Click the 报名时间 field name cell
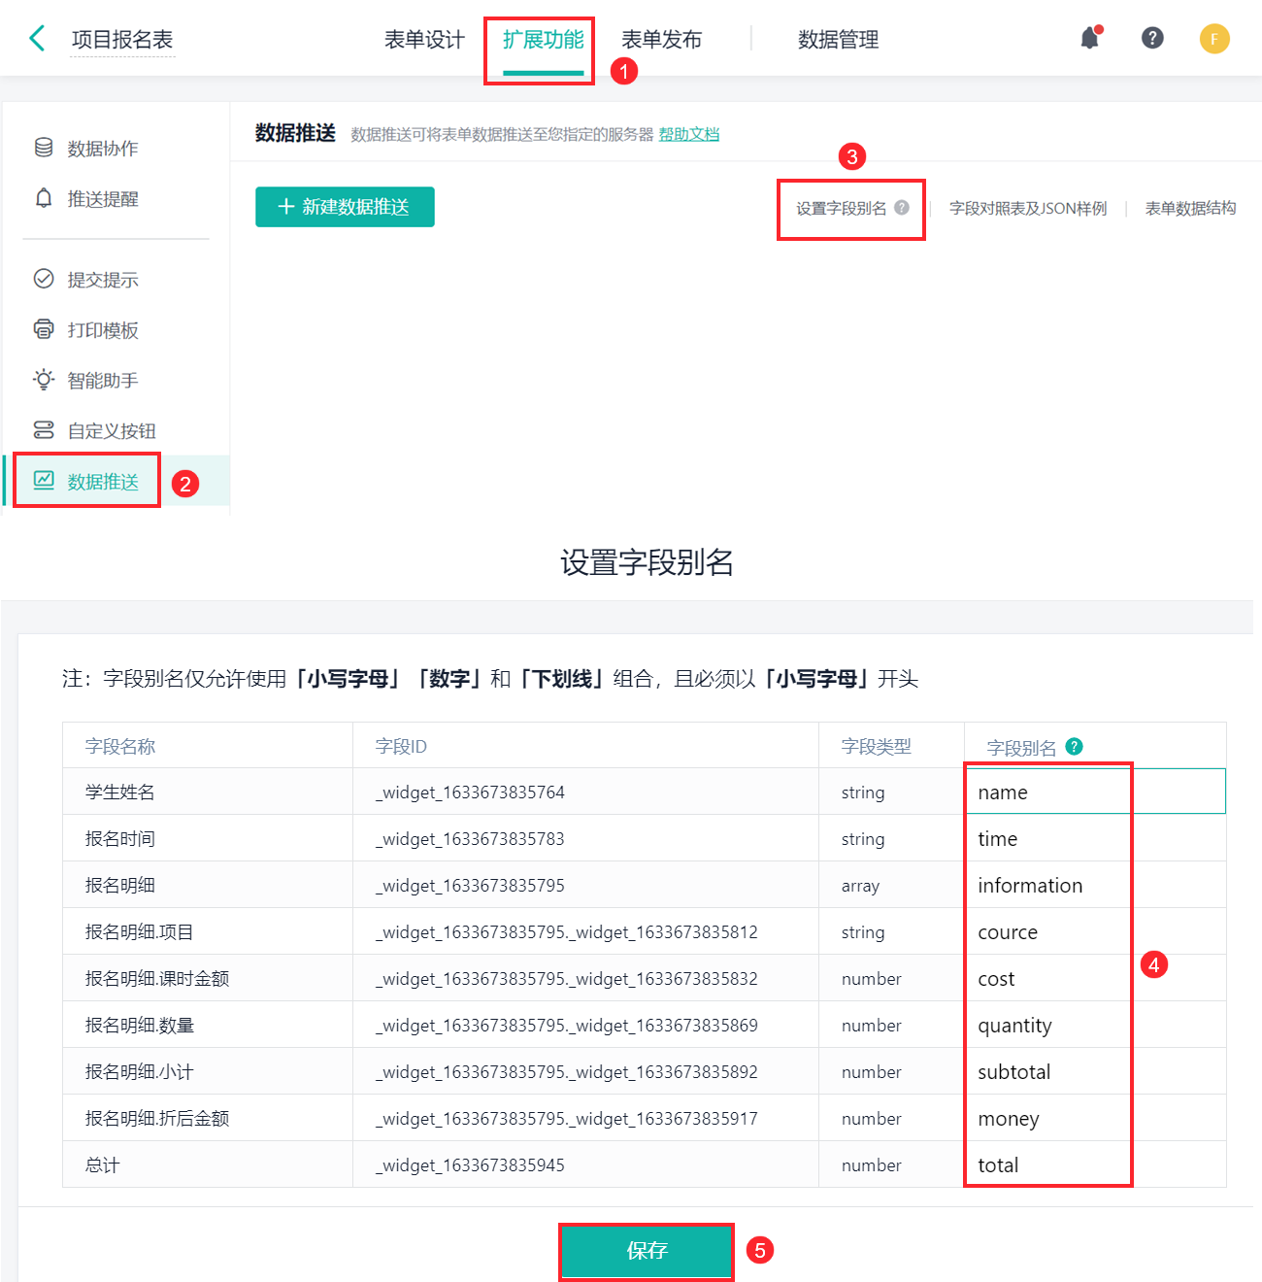 click(x=208, y=838)
